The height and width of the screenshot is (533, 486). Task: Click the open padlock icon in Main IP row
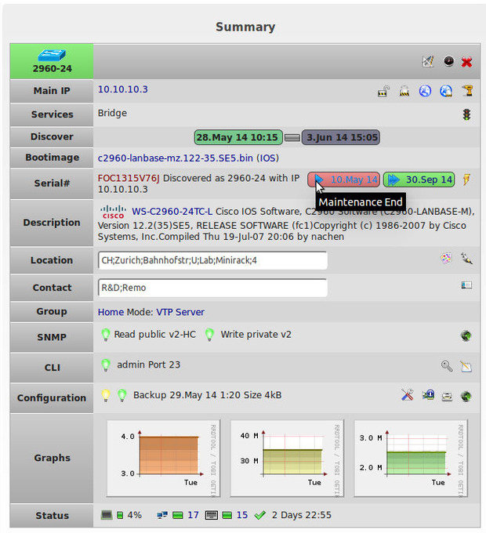click(383, 91)
